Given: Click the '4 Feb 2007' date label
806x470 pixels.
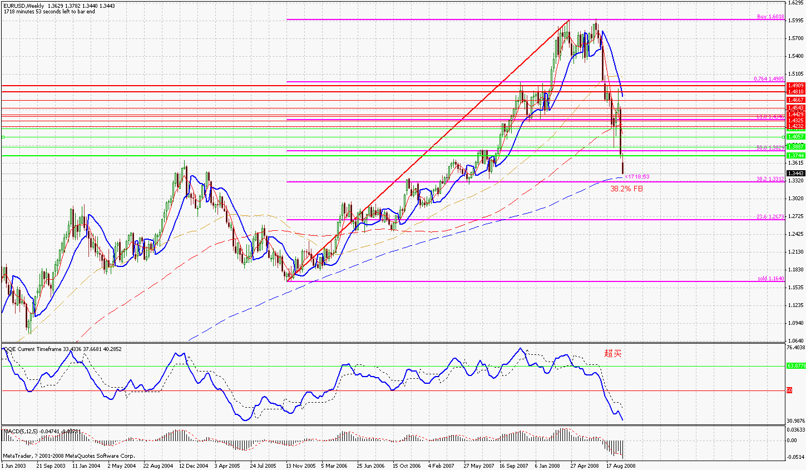Looking at the screenshot, I should (442, 466).
